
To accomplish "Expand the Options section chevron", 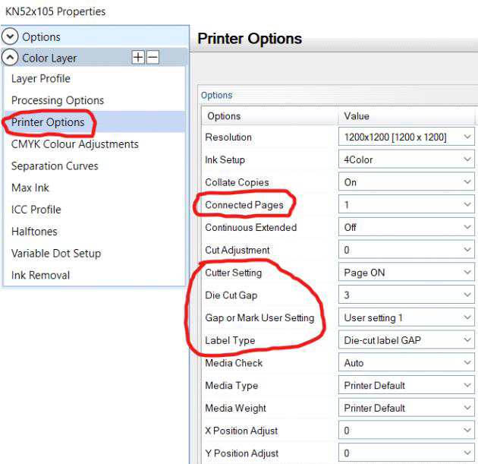I will coord(10,36).
